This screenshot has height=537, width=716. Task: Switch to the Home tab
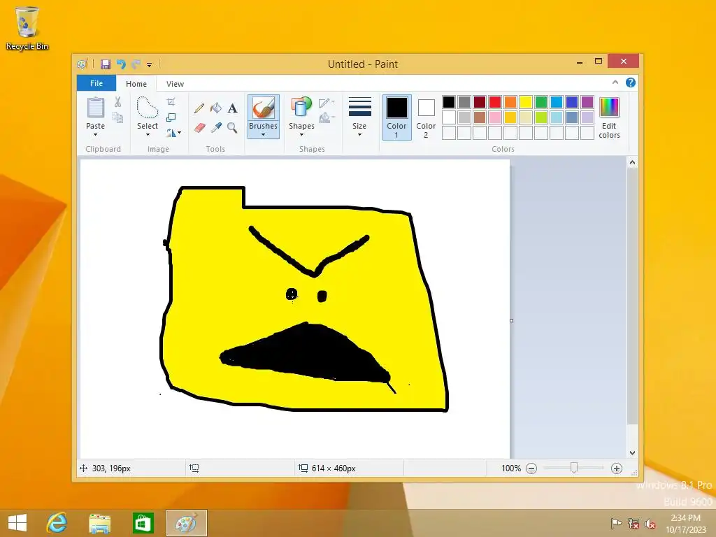pyautogui.click(x=136, y=84)
